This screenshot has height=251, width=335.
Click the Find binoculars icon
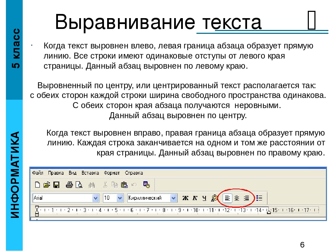tap(92, 185)
